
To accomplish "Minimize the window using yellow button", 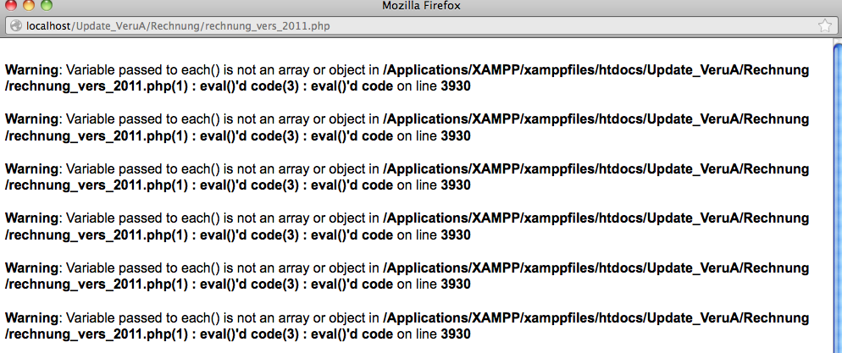I will pos(29,7).
